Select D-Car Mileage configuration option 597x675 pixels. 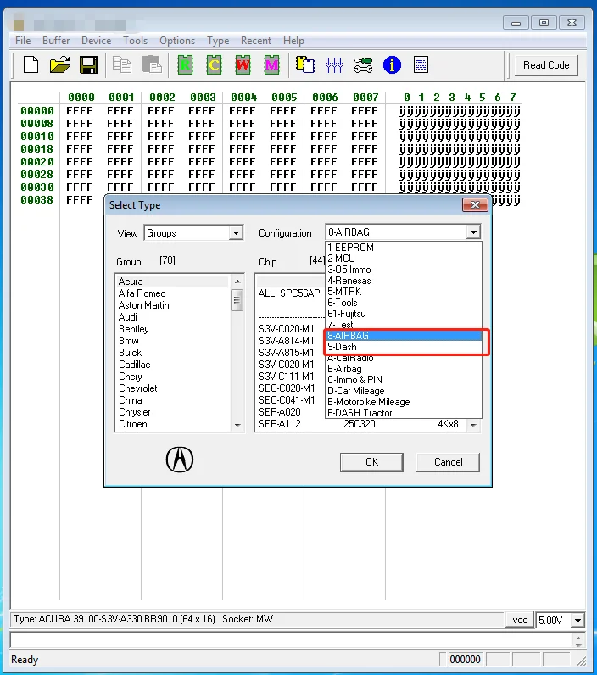pos(404,391)
